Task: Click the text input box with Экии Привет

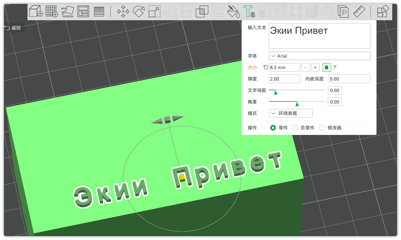Action: pos(319,36)
